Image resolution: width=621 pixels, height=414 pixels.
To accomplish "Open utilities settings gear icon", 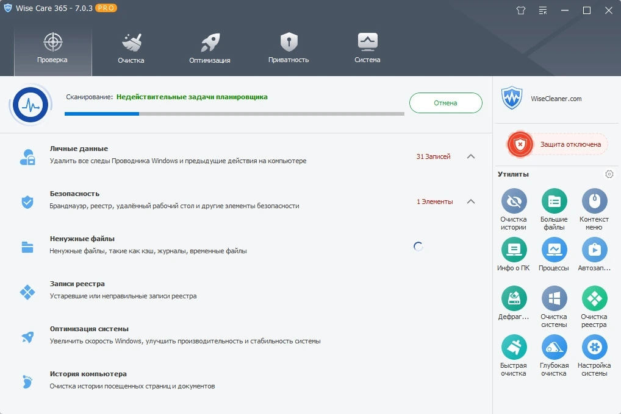I will click(x=609, y=174).
